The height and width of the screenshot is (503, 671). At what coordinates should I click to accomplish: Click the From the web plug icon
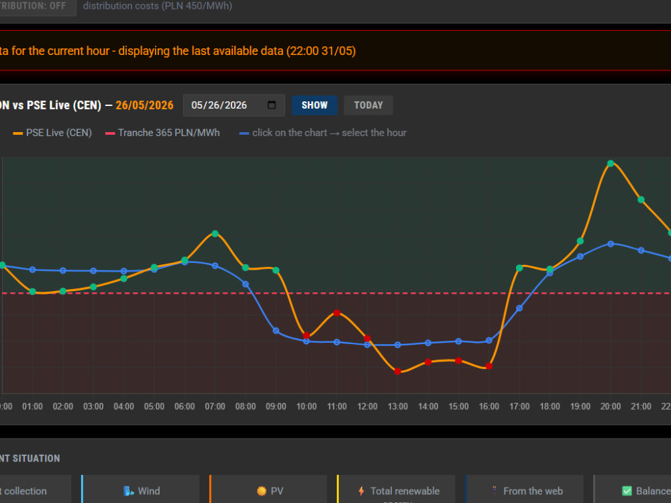[495, 490]
